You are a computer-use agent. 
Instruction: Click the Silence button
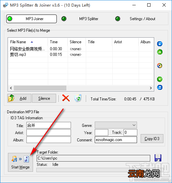coord(44,98)
